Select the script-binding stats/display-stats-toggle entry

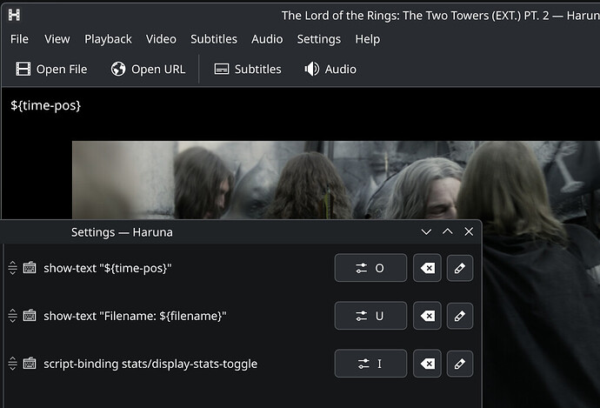tap(150, 364)
